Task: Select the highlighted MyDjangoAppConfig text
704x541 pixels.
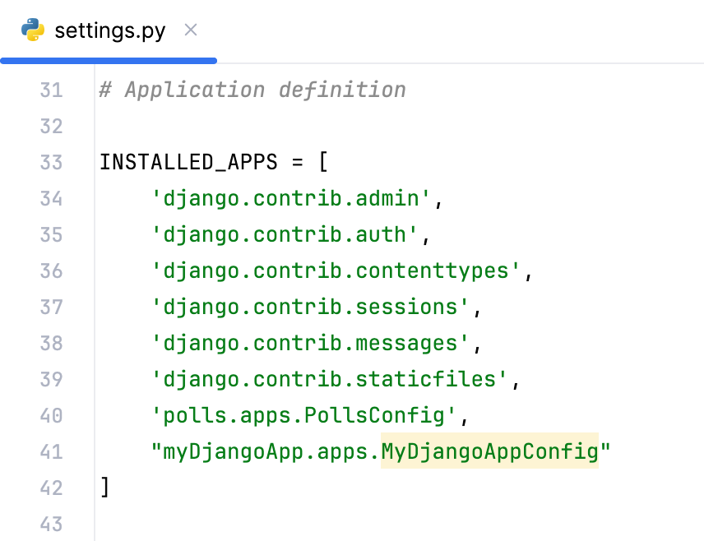Action: pyautogui.click(x=489, y=451)
